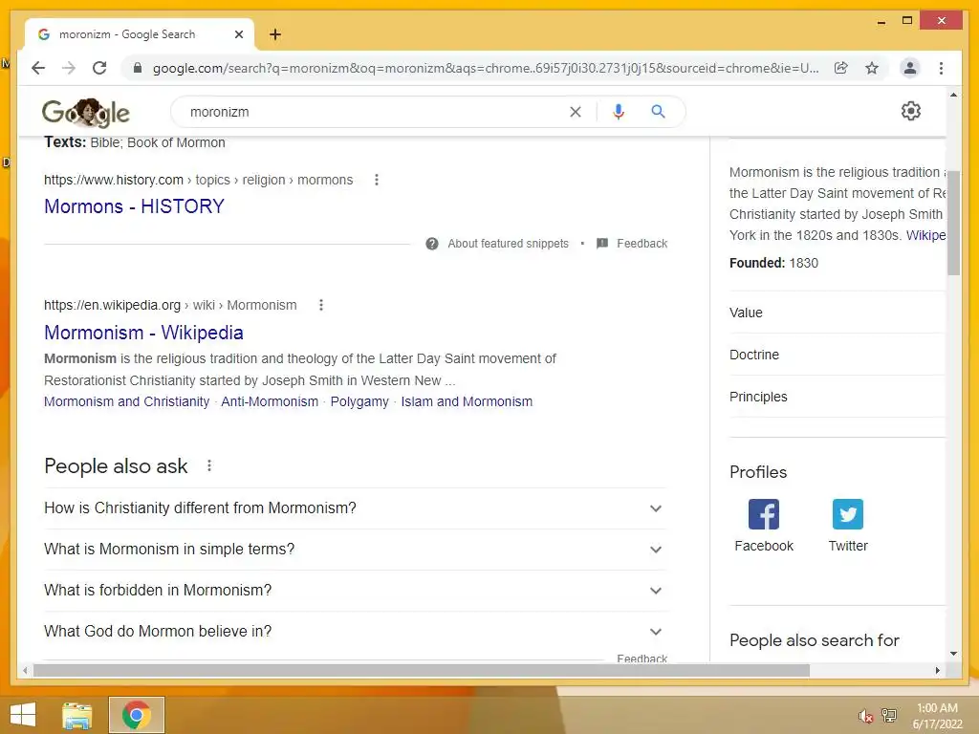Open People also ask options menu
979x734 pixels.
(x=209, y=465)
